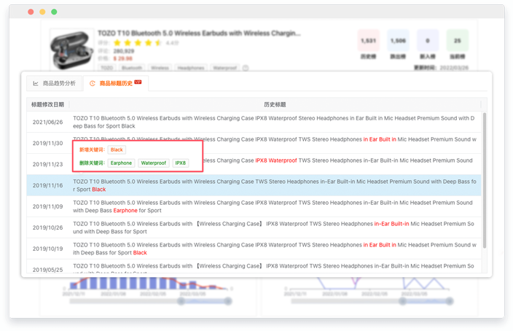Click the Headphones keyword tag
The width and height of the screenshot is (513, 331).
tap(191, 68)
